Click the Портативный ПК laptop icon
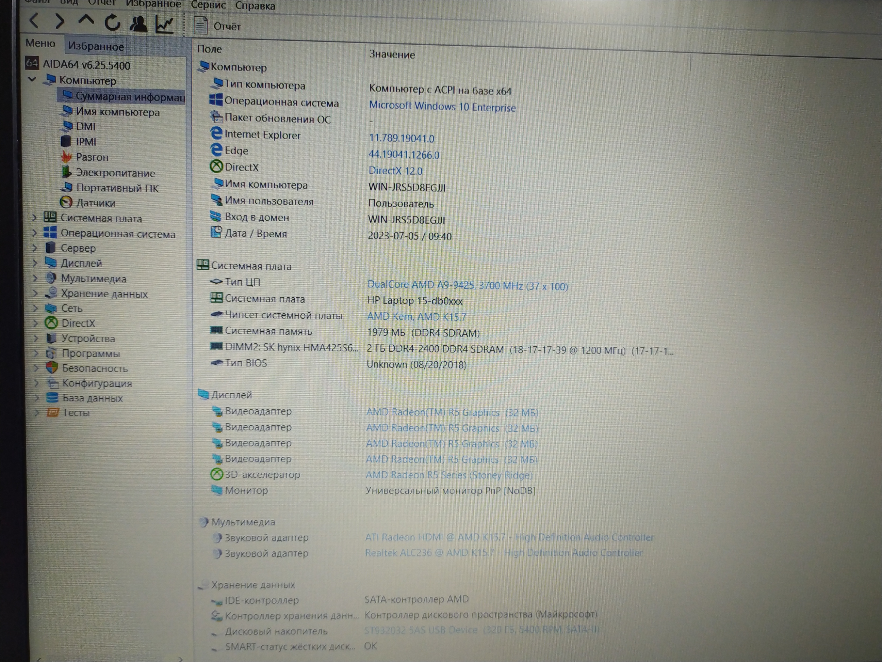This screenshot has width=882, height=662. click(x=67, y=187)
